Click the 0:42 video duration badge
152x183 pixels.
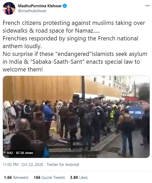click(x=10, y=153)
